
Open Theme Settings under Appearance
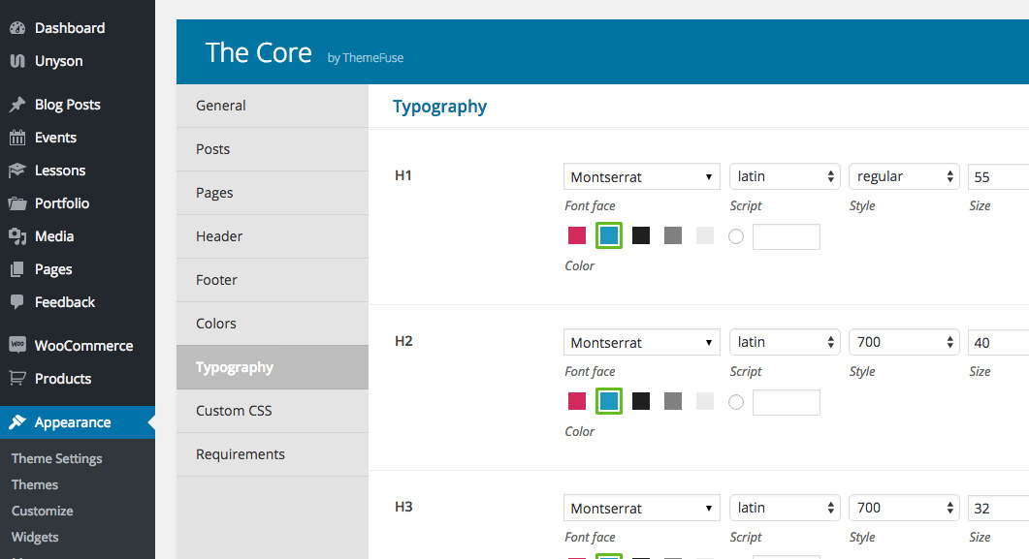click(56, 458)
